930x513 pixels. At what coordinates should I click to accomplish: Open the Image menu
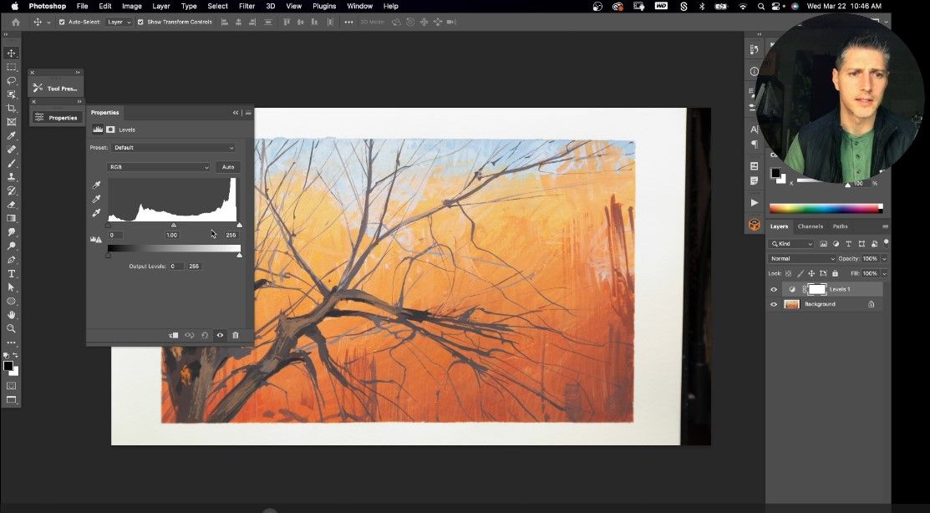[x=131, y=6]
